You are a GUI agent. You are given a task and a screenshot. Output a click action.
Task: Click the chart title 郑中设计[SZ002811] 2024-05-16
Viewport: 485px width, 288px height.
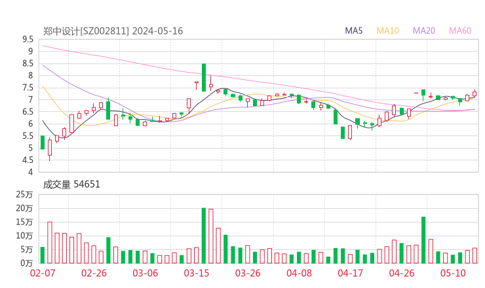pyautogui.click(x=113, y=31)
